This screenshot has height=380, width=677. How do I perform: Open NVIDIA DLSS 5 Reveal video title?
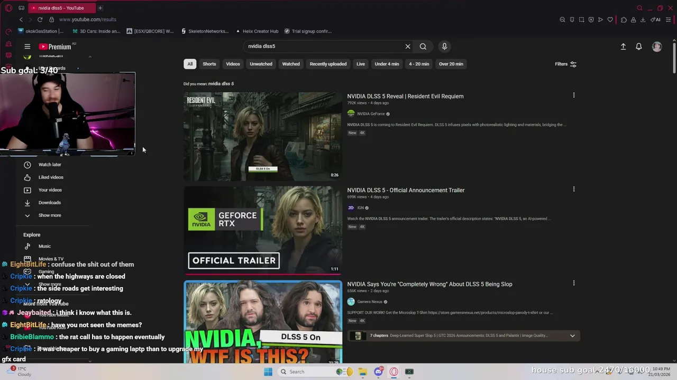405,97
